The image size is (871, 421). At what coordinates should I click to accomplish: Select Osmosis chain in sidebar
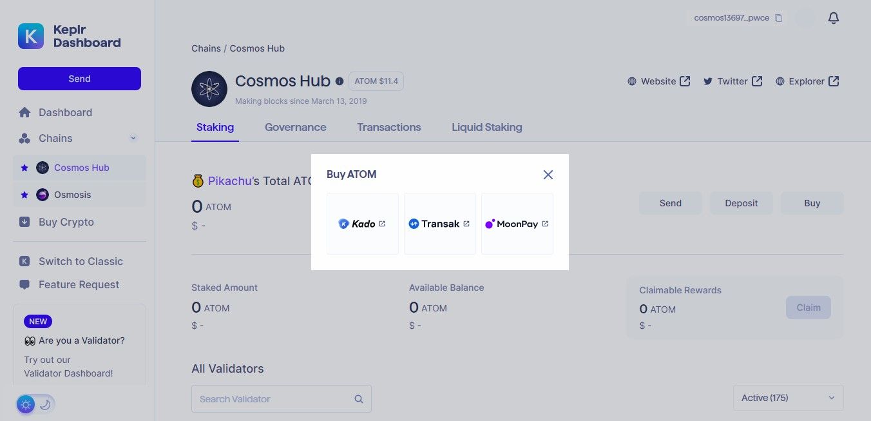(x=79, y=195)
